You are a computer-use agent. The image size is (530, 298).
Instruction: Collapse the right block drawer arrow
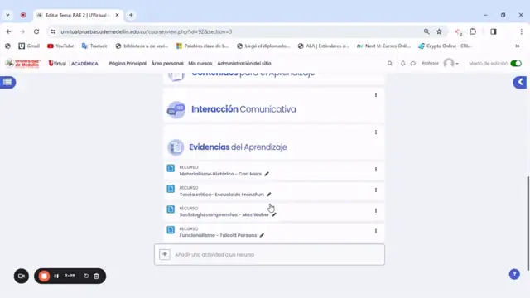point(520,82)
